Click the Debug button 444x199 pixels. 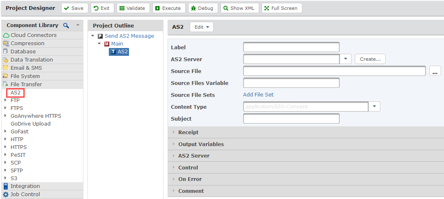tap(203, 8)
